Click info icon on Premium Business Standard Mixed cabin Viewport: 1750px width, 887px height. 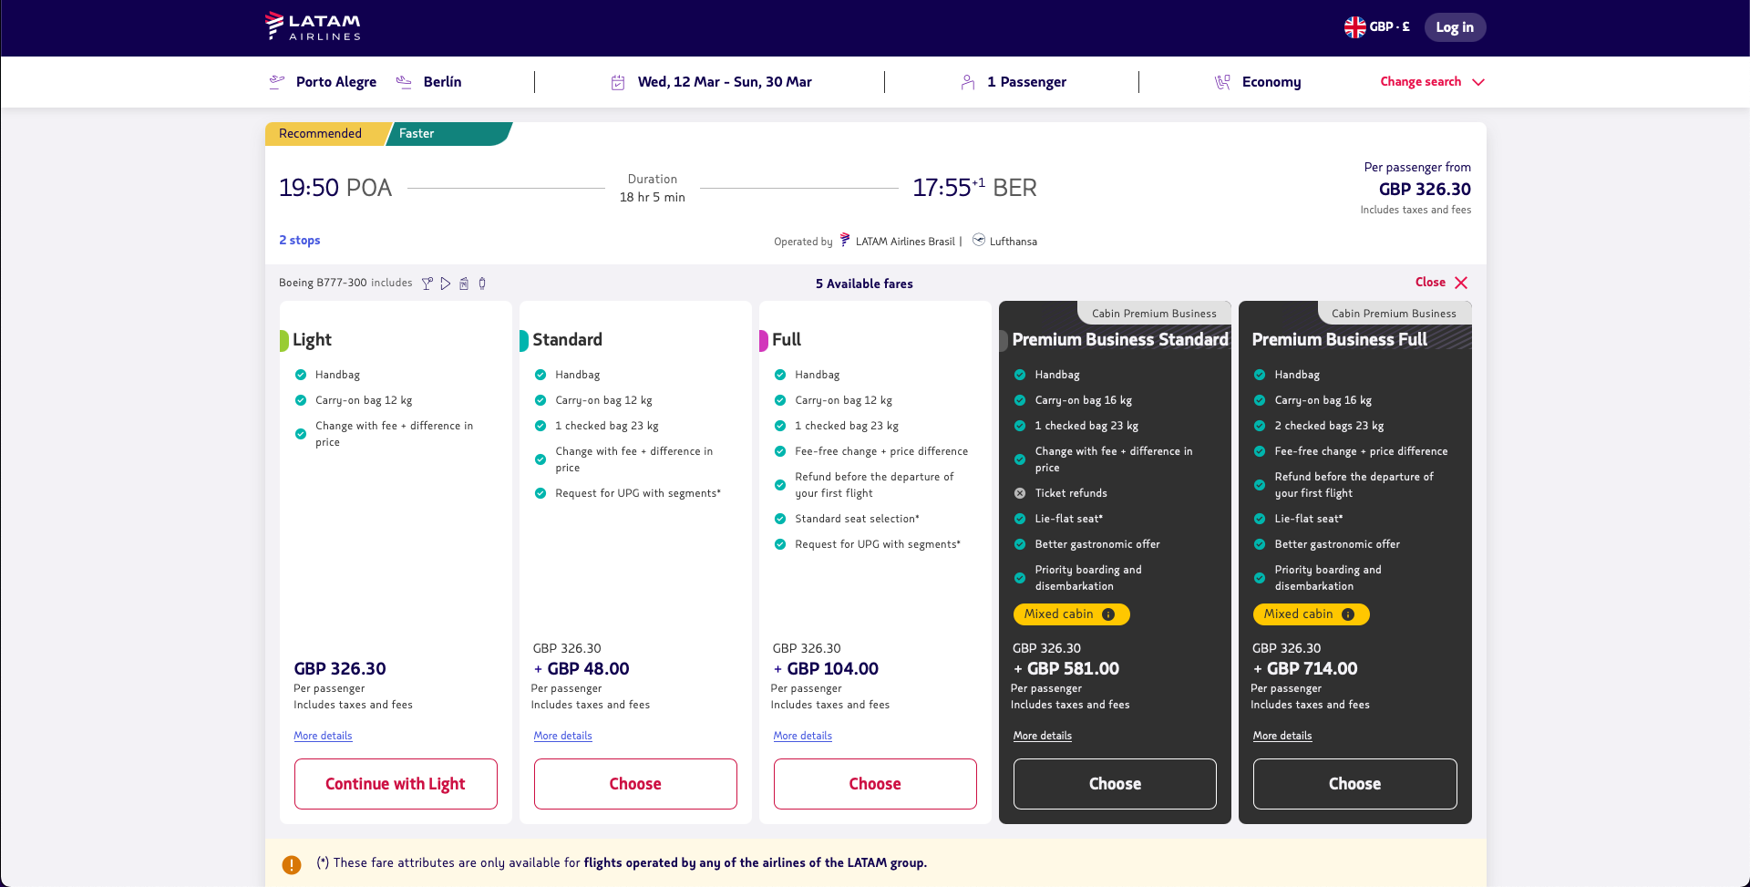(1108, 614)
